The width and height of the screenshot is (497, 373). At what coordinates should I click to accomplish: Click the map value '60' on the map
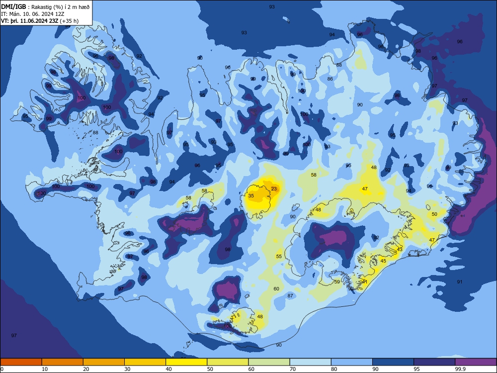pos(276,288)
